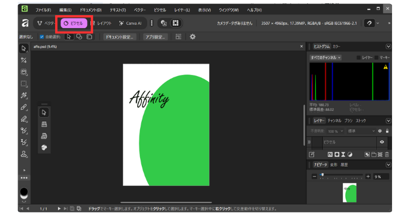Click the adjustment half-circle icon in Layers panel
Screen dimensions: 409x214
coord(350,155)
